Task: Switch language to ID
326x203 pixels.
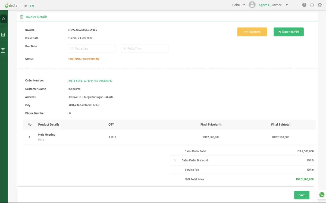Action: (26, 6)
